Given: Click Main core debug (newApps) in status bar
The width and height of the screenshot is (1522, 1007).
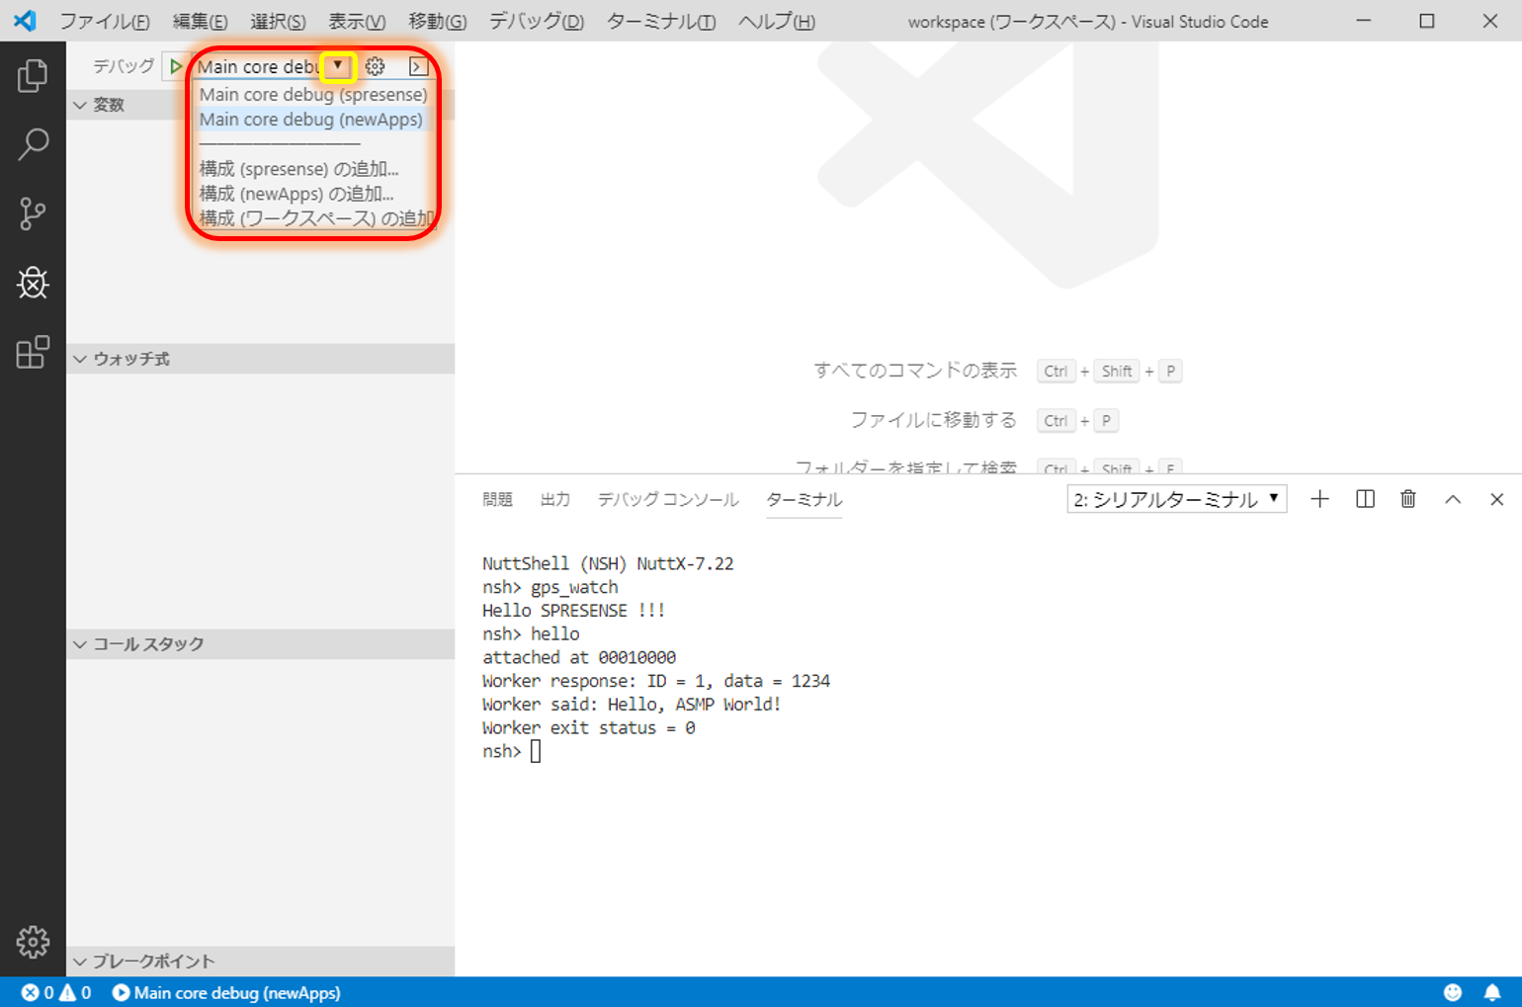Looking at the screenshot, I should [x=225, y=991].
